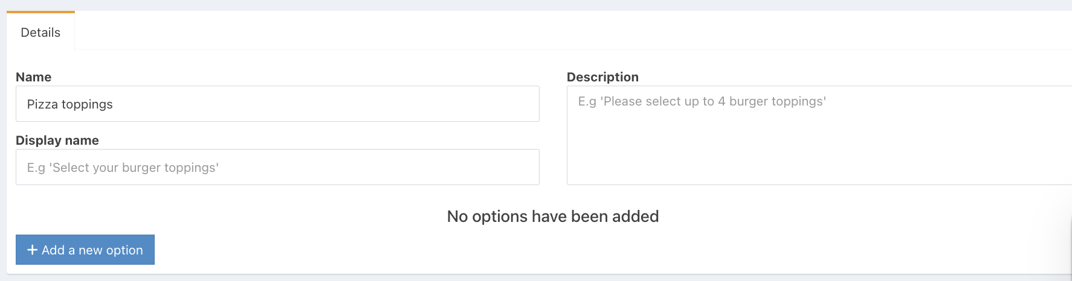Click the orange bar above Details tab

tap(40, 11)
